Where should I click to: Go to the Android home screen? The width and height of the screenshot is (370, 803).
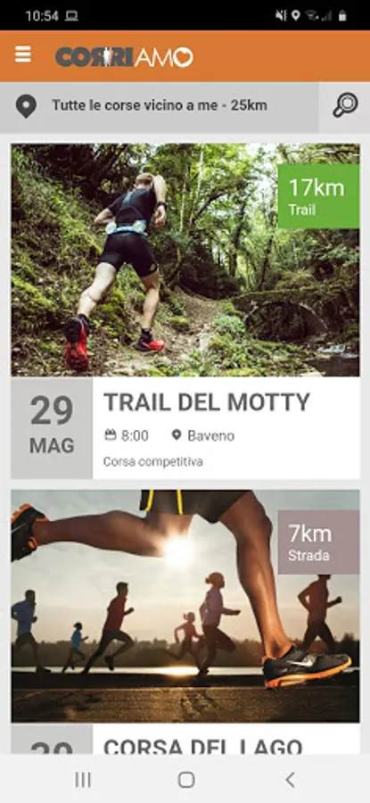tap(186, 780)
